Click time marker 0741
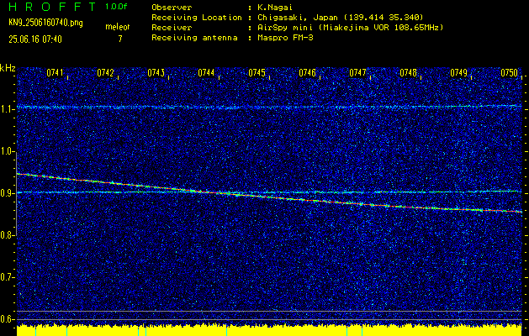The image size is (529, 336). tap(55, 72)
